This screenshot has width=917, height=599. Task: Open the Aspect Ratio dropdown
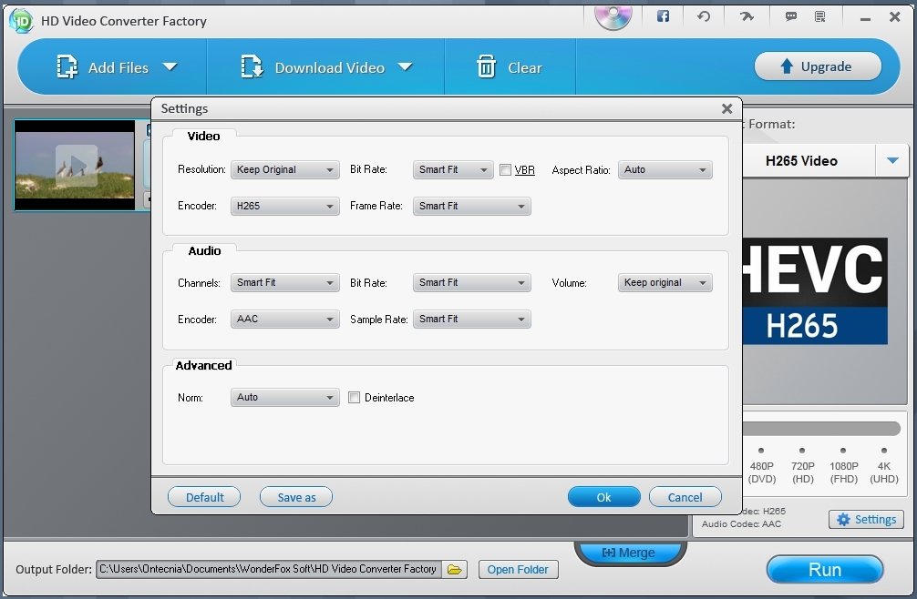(665, 170)
